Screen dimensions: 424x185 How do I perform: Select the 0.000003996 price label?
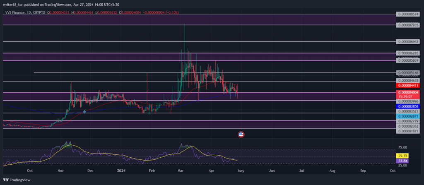click(407, 101)
